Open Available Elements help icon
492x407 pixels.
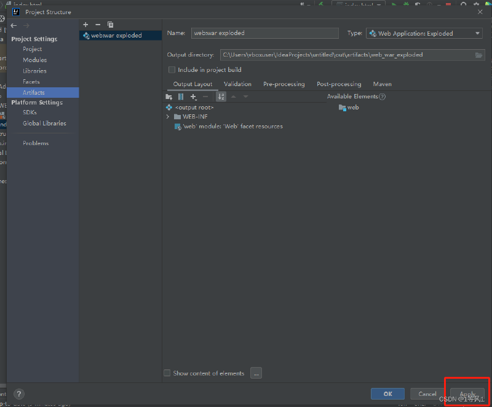coord(382,97)
